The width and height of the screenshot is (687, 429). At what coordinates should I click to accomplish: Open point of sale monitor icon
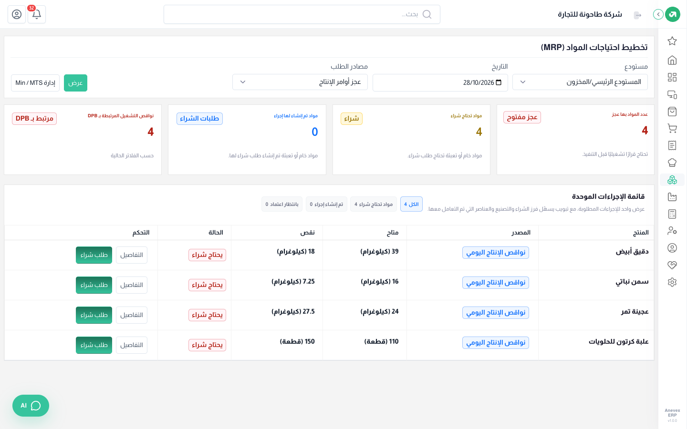[x=672, y=94]
